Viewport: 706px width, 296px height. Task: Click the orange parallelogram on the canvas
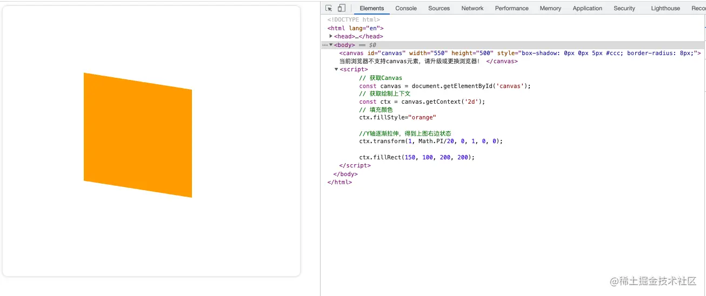(x=138, y=135)
